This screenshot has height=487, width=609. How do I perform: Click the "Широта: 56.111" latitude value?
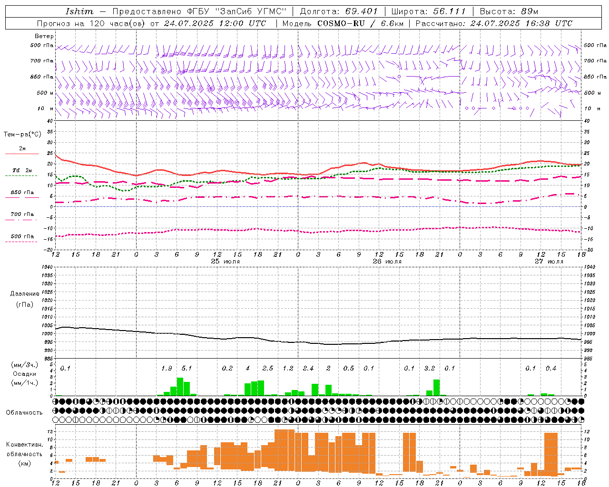pyautogui.click(x=428, y=11)
